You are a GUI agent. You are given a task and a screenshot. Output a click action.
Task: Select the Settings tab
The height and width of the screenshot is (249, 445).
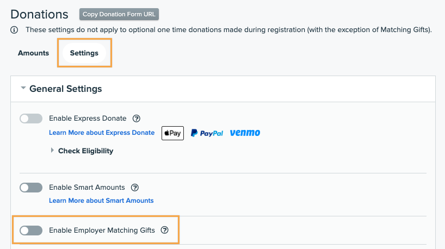[x=84, y=53]
